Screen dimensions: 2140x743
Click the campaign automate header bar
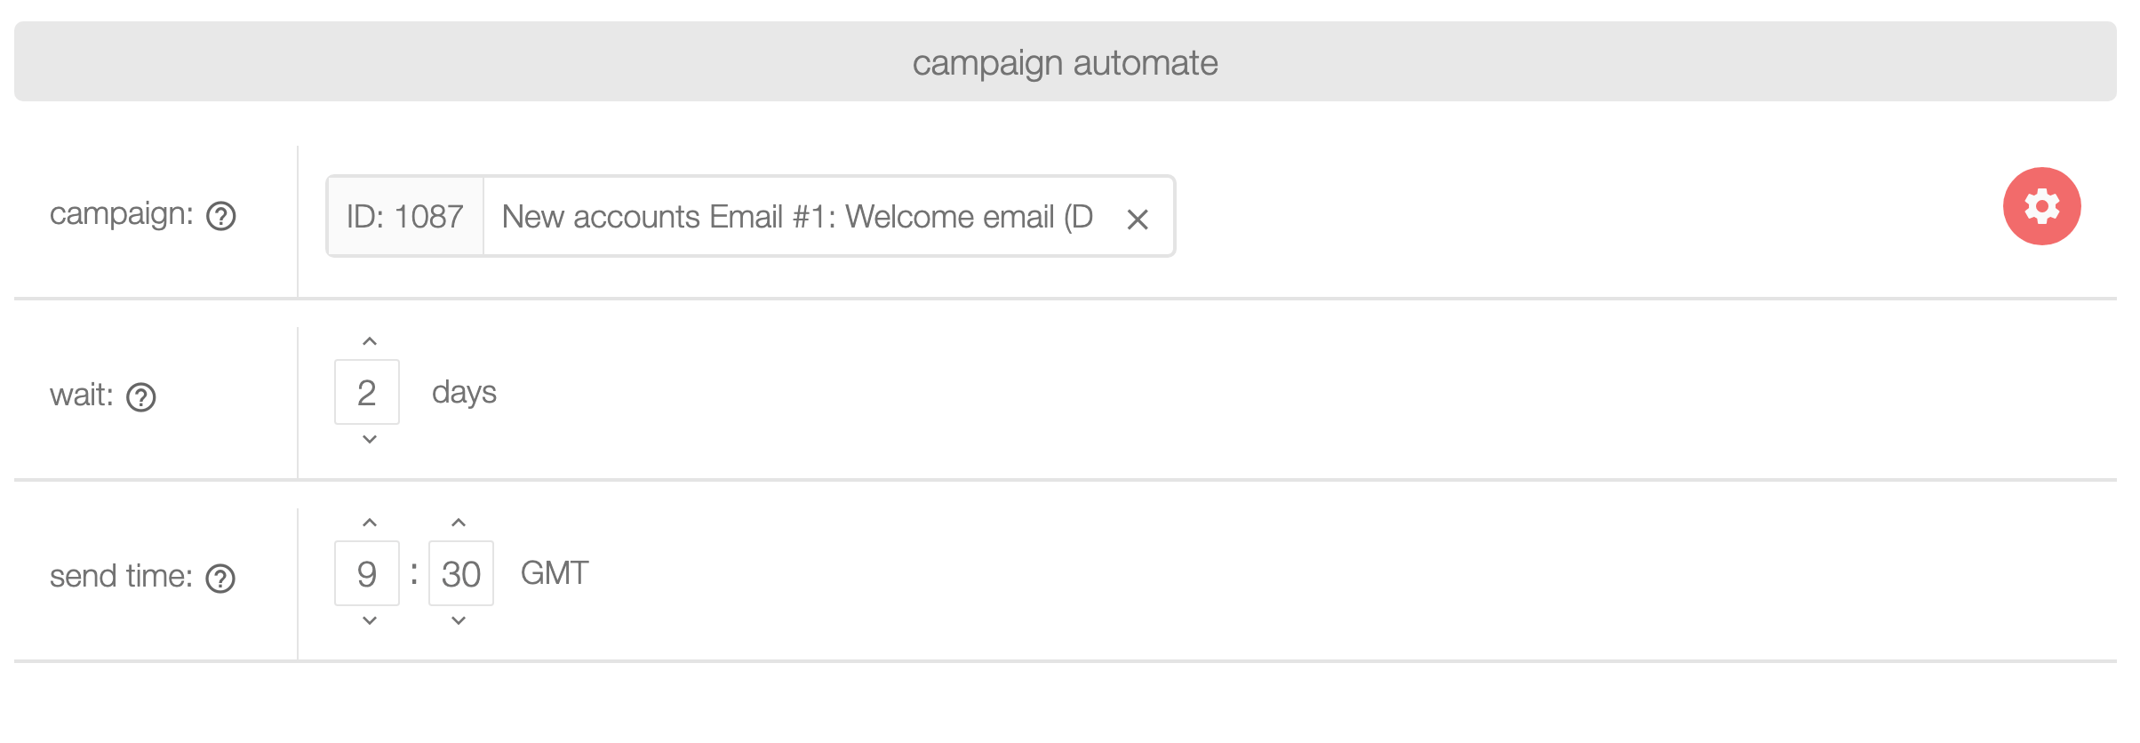point(1065,61)
